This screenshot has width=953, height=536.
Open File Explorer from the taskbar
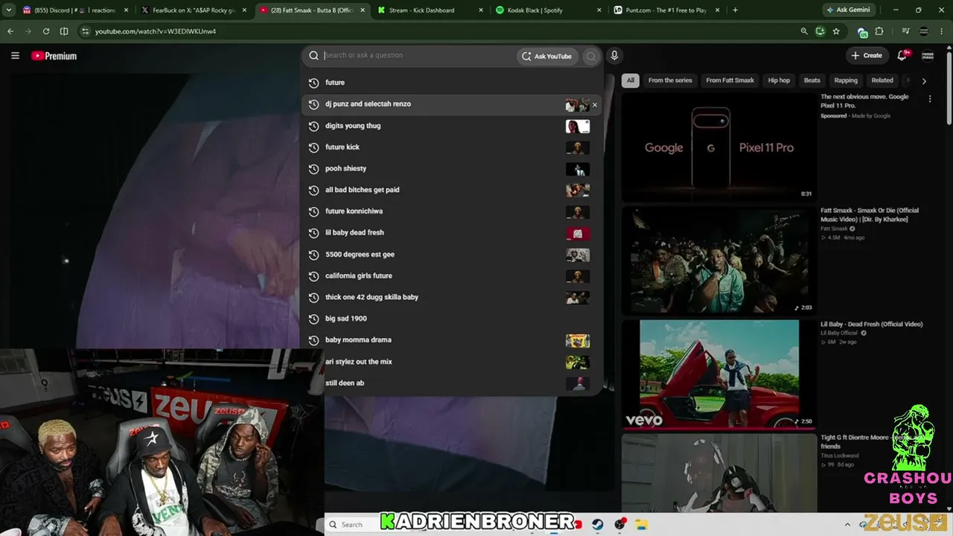[641, 524]
